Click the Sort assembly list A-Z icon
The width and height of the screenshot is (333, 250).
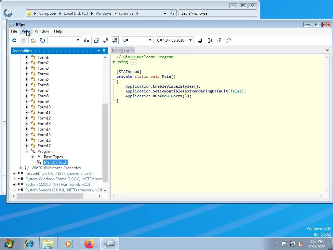tap(210, 40)
